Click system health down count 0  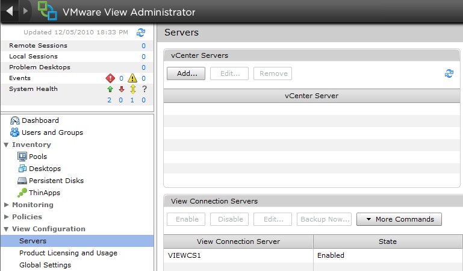click(121, 100)
